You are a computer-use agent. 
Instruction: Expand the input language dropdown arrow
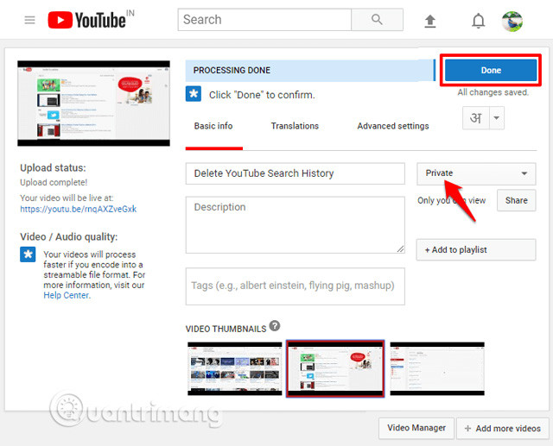point(497,118)
